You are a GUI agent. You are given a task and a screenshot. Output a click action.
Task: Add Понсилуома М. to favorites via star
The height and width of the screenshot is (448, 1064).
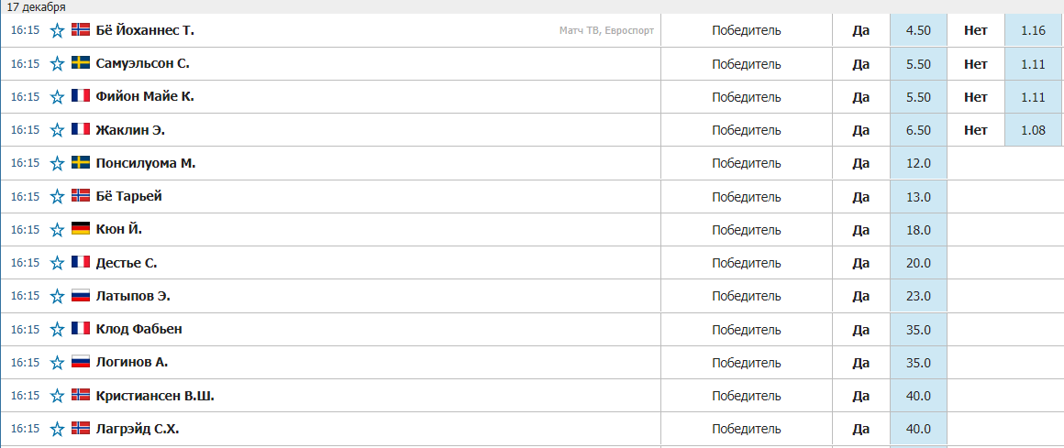pyautogui.click(x=58, y=163)
